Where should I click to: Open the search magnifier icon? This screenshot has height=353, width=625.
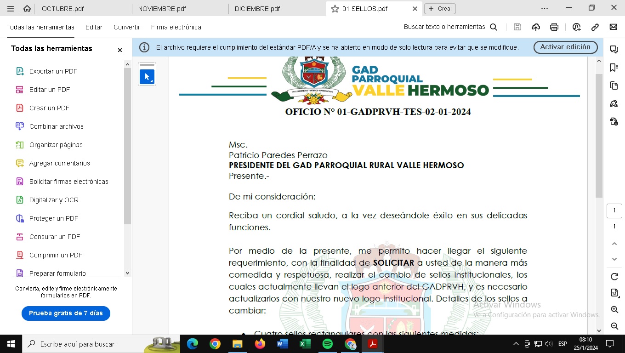point(494,27)
